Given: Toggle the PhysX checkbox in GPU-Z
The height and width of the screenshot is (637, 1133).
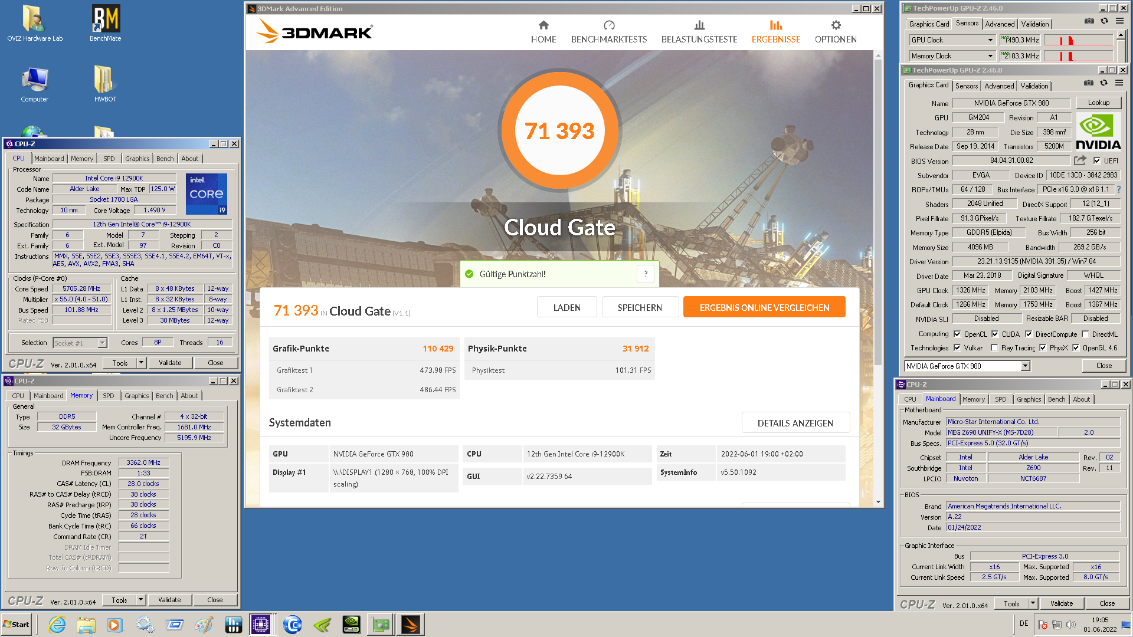Looking at the screenshot, I should click(1043, 347).
